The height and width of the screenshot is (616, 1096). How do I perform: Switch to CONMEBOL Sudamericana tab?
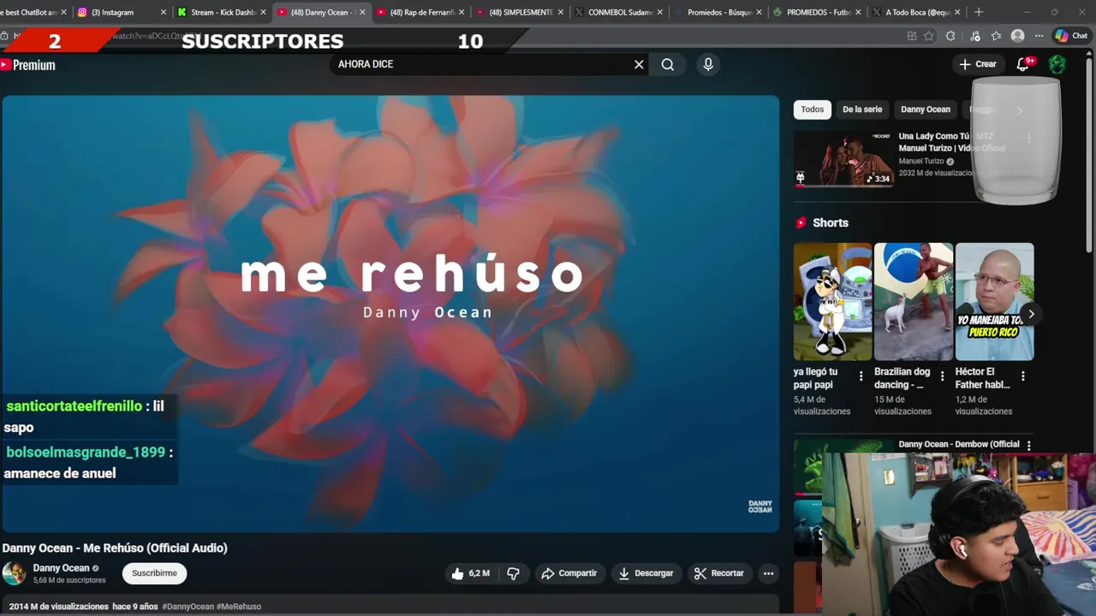[x=614, y=12]
